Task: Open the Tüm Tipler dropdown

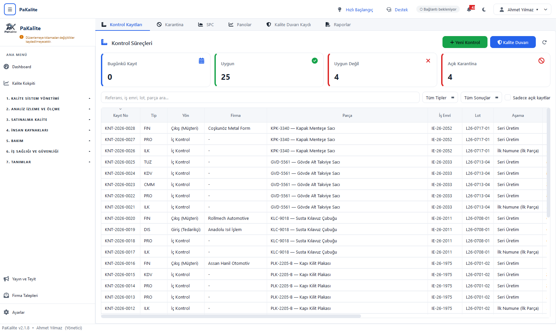Action: pyautogui.click(x=440, y=98)
